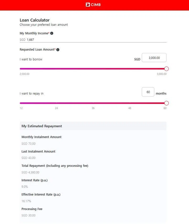The height and width of the screenshot is (224, 189).
Task: Click the repayment months box showing 60
Action: pos(148,92)
